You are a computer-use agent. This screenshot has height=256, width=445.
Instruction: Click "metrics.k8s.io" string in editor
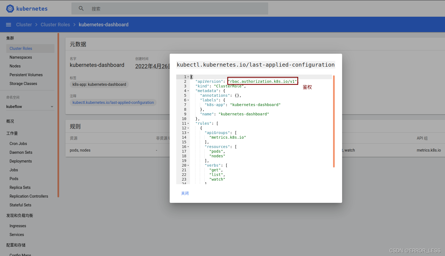point(228,137)
